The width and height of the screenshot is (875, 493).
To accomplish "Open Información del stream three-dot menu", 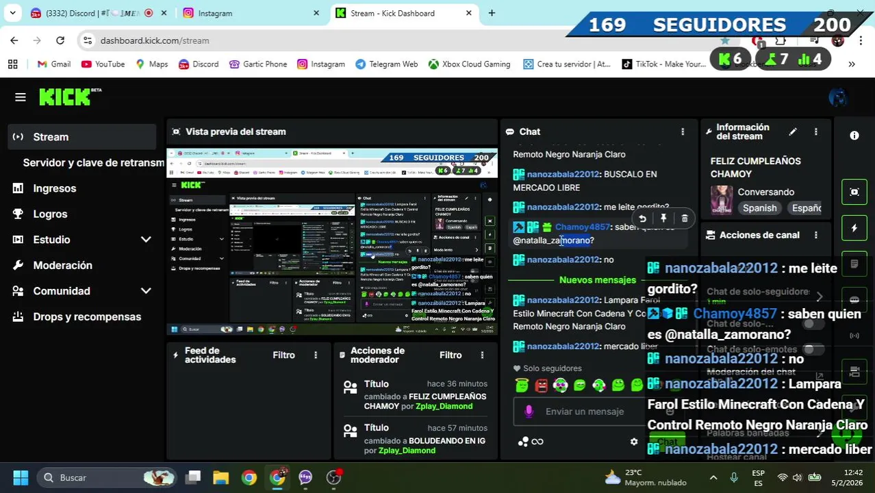I will click(815, 131).
